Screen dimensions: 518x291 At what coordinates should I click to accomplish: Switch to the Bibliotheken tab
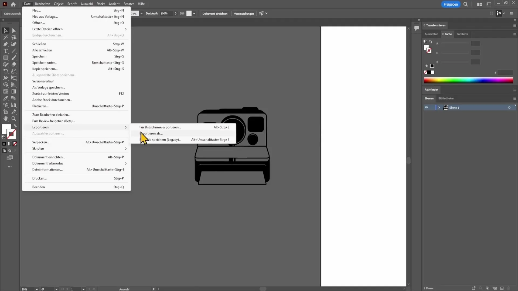click(x=446, y=98)
